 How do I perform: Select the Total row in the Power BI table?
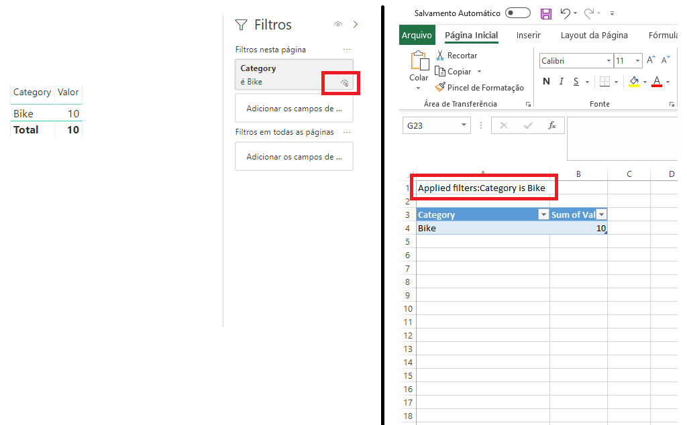46,130
